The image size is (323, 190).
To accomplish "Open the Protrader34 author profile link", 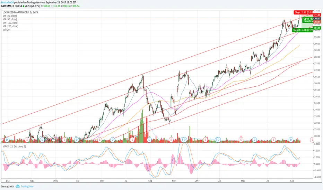I will [x=7, y=2].
